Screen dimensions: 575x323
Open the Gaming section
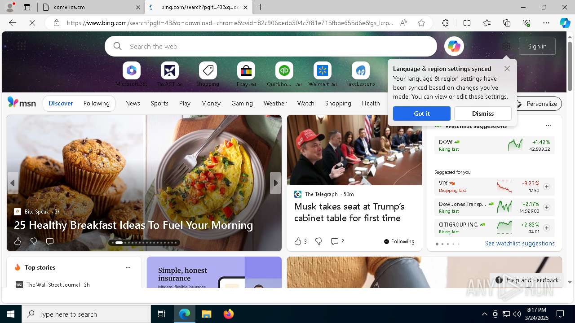click(242, 103)
